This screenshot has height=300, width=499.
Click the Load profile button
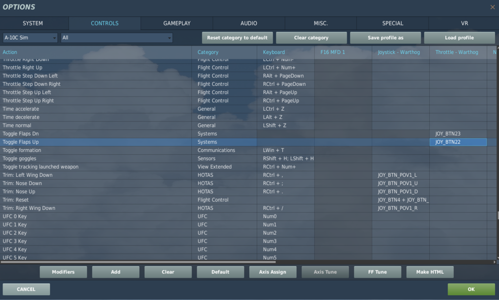pyautogui.click(x=459, y=37)
